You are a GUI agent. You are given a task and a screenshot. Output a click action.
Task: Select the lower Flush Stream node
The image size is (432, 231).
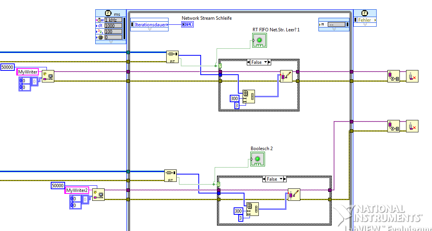(393, 126)
